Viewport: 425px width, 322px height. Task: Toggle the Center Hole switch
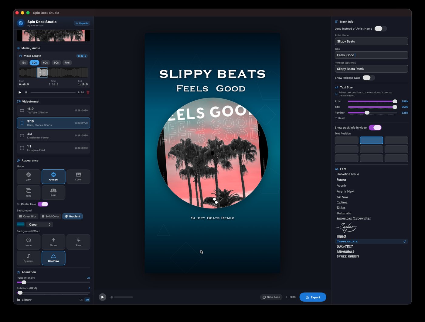(x=43, y=204)
